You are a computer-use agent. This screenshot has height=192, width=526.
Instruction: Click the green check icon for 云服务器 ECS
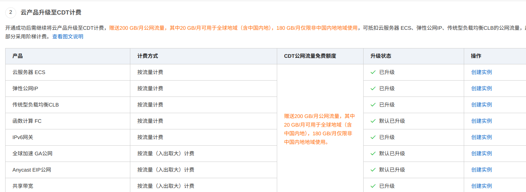[373, 72]
